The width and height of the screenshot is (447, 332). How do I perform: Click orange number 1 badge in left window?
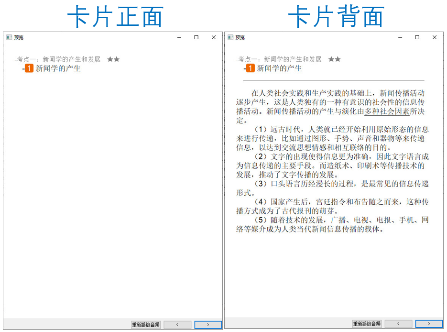[x=29, y=68]
